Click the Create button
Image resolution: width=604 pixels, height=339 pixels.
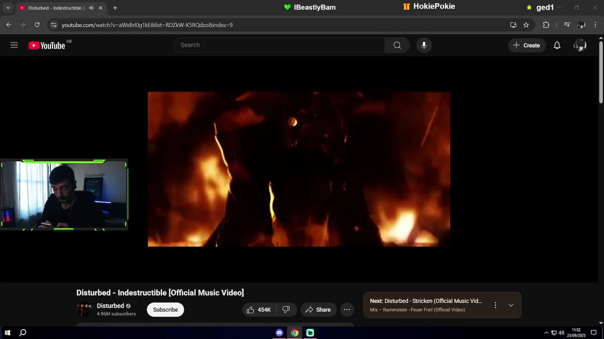527,45
